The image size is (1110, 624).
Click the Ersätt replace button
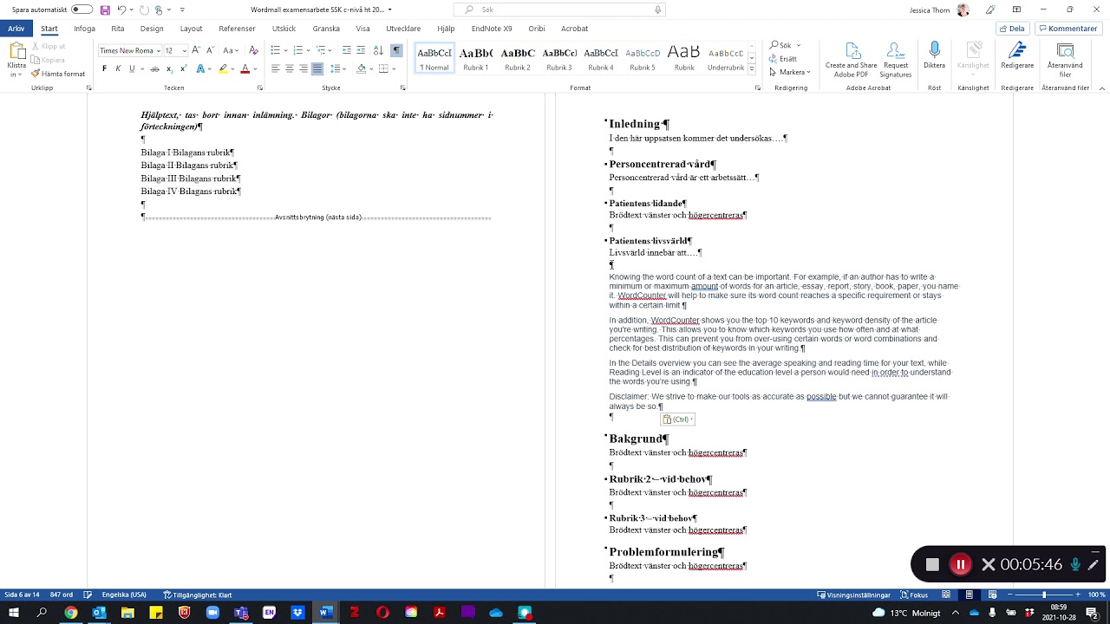tap(783, 59)
